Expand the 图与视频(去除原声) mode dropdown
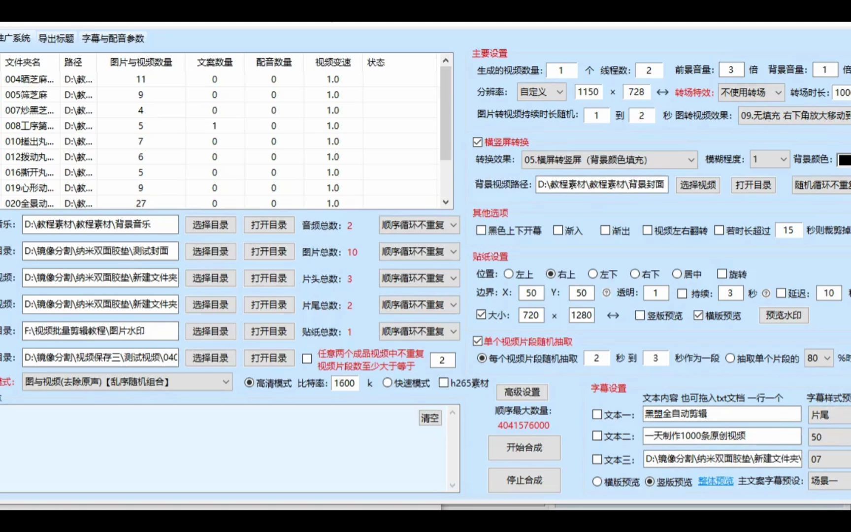 127,382
